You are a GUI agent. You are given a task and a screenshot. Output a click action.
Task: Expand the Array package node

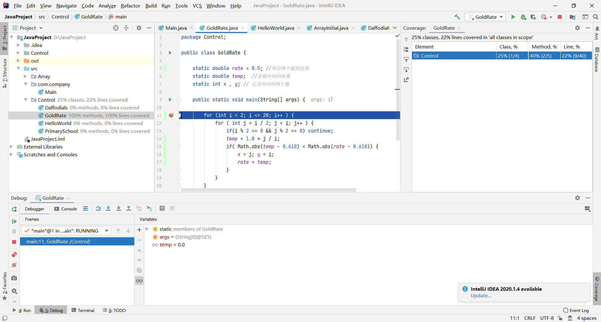pos(25,76)
